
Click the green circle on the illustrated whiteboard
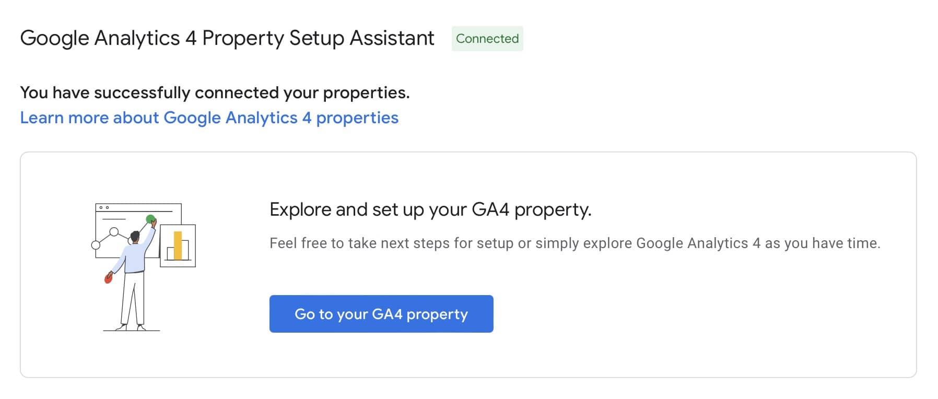point(150,218)
